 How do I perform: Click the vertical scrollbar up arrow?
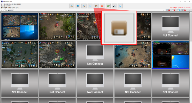[191, 12]
